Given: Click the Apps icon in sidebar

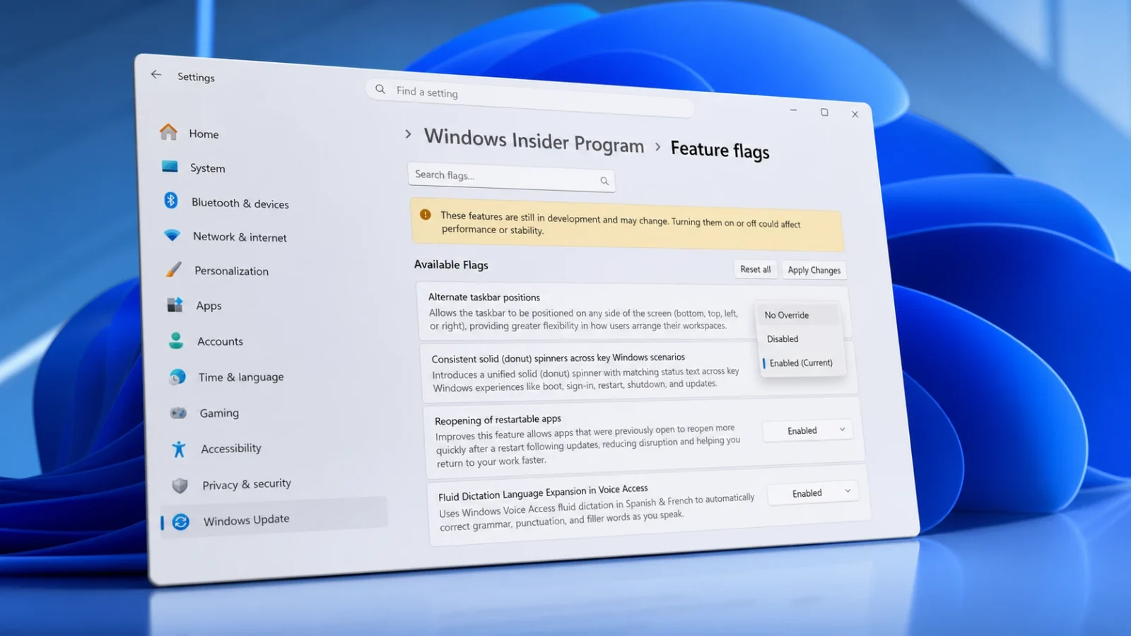Looking at the screenshot, I should [x=175, y=305].
